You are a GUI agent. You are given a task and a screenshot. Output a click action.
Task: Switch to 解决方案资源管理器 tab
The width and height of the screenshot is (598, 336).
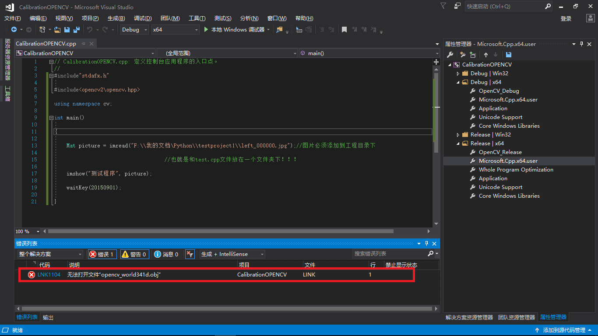469,318
